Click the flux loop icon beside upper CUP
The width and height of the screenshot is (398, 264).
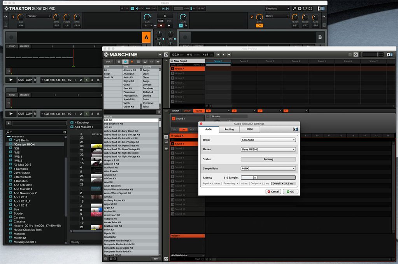coord(35,80)
